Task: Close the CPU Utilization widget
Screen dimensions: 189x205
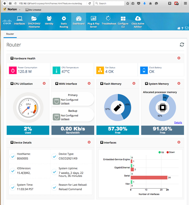Action: coord(44,83)
